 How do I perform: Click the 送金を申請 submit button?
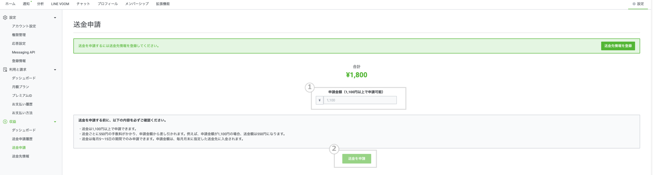(x=356, y=159)
